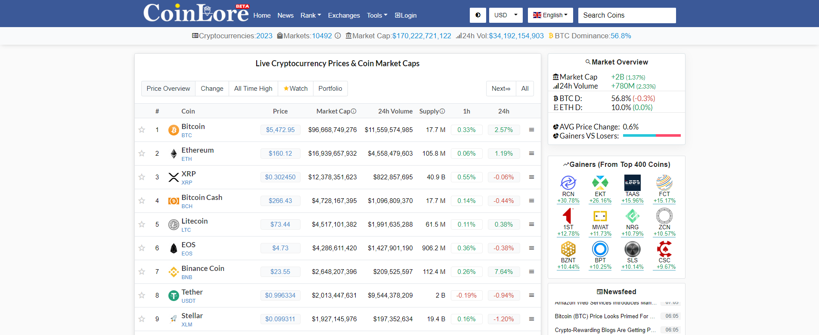Open Crypto-Rewarding Blogs news item

[605, 330]
